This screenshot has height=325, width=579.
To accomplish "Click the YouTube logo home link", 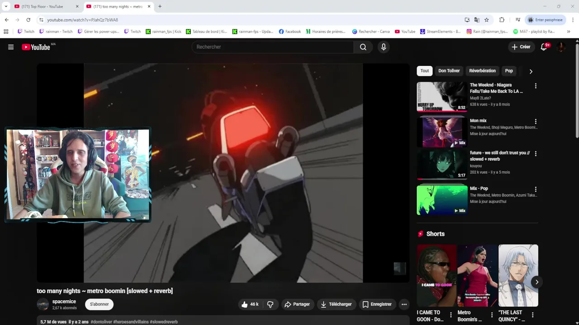I will [x=36, y=47].
